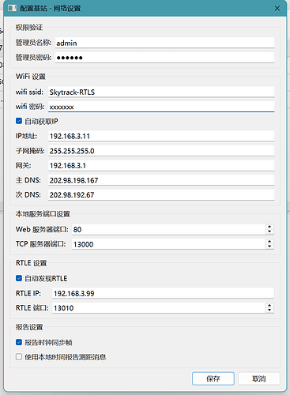Uncheck the 报告时钟同步帧 checkbox
290x395 pixels.
tap(19, 342)
